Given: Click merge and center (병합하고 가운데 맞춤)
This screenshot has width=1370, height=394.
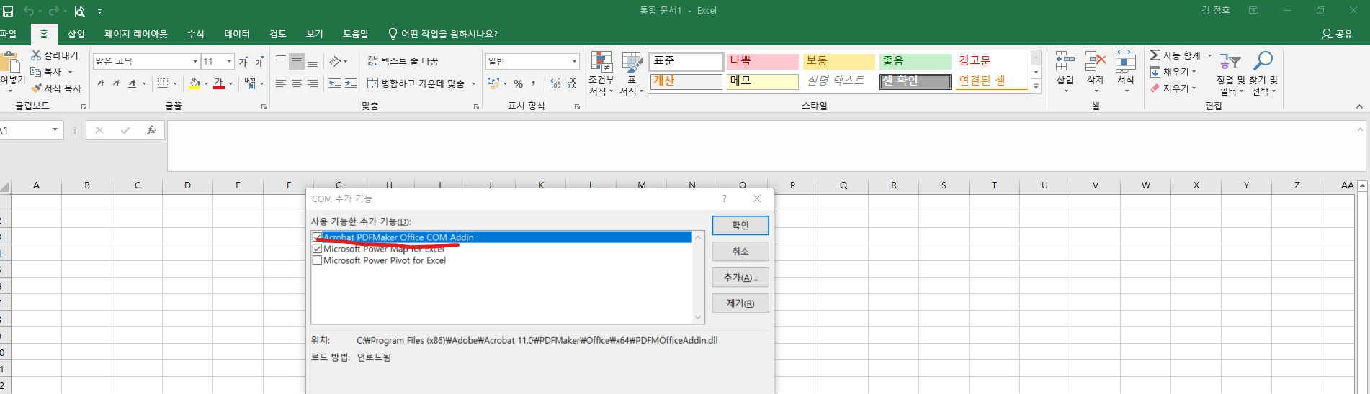Looking at the screenshot, I should coord(416,83).
